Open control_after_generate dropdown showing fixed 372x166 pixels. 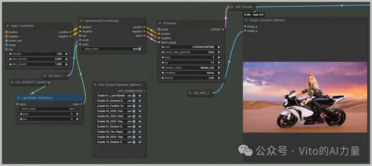pyautogui.click(x=190, y=52)
